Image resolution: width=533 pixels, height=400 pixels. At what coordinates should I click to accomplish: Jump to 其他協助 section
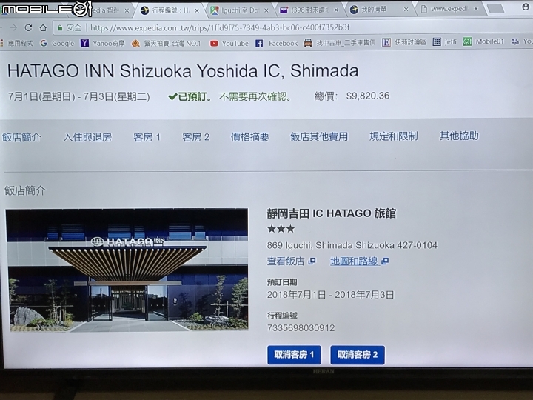coord(459,136)
